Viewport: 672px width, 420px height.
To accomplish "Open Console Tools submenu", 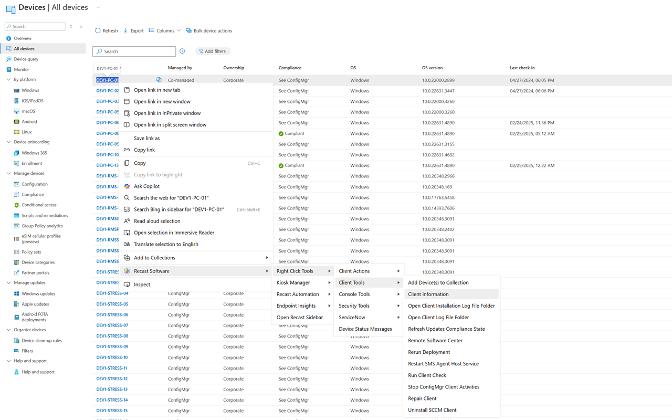I will point(370,294).
